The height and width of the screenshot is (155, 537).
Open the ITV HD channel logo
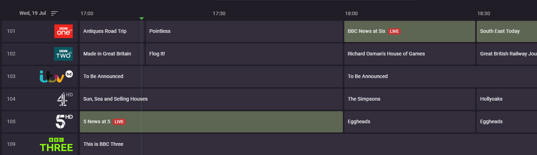click(56, 76)
